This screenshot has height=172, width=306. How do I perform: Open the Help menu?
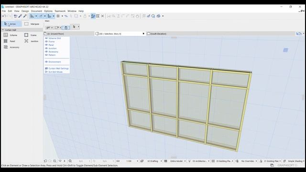81,11
